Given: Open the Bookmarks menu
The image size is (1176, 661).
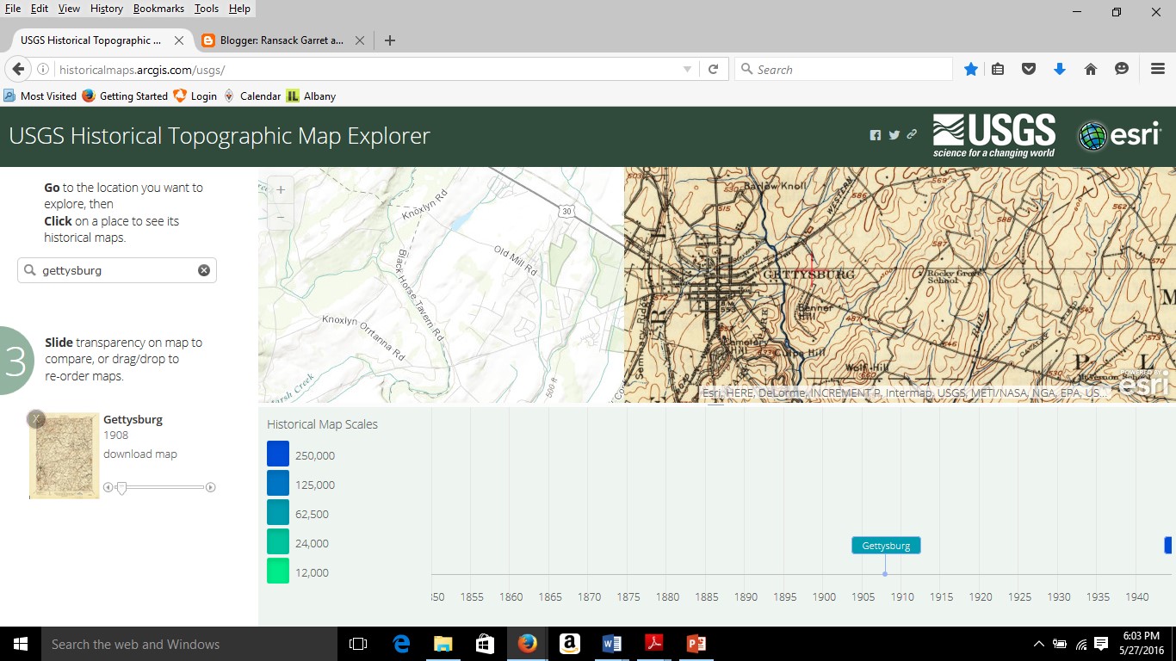Looking at the screenshot, I should [158, 9].
